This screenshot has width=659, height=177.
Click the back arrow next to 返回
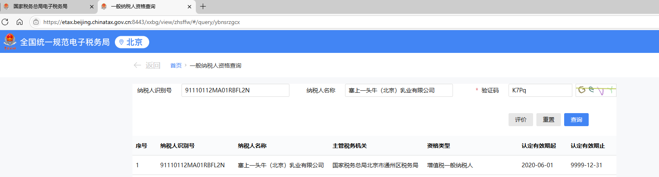click(137, 65)
